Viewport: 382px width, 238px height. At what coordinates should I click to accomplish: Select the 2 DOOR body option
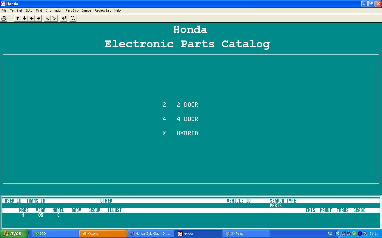tap(180, 105)
